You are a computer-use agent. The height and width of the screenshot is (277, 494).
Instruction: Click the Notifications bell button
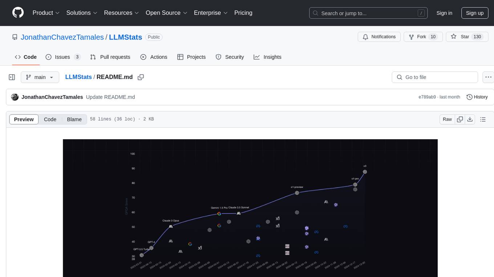[x=379, y=37]
